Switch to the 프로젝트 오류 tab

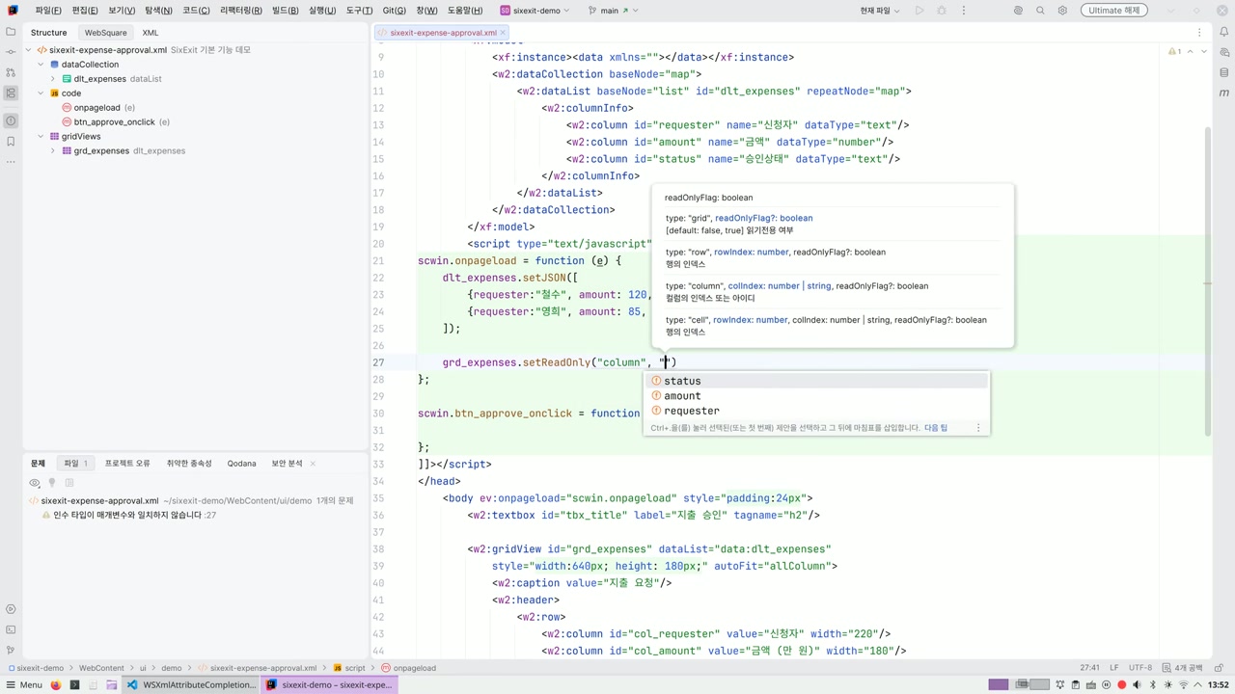(x=127, y=464)
